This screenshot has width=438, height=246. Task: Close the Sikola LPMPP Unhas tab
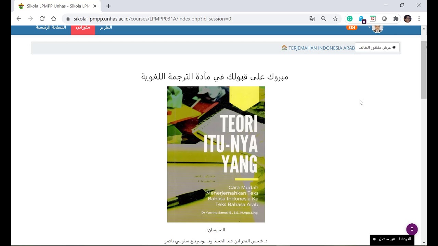[95, 6]
